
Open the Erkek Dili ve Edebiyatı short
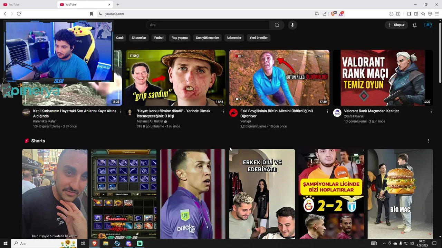coord(262,194)
